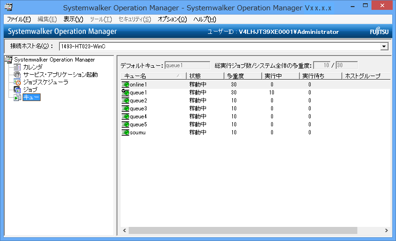Click the online1 queue status icon
Screen dimensions: 396x241
click(x=125, y=85)
